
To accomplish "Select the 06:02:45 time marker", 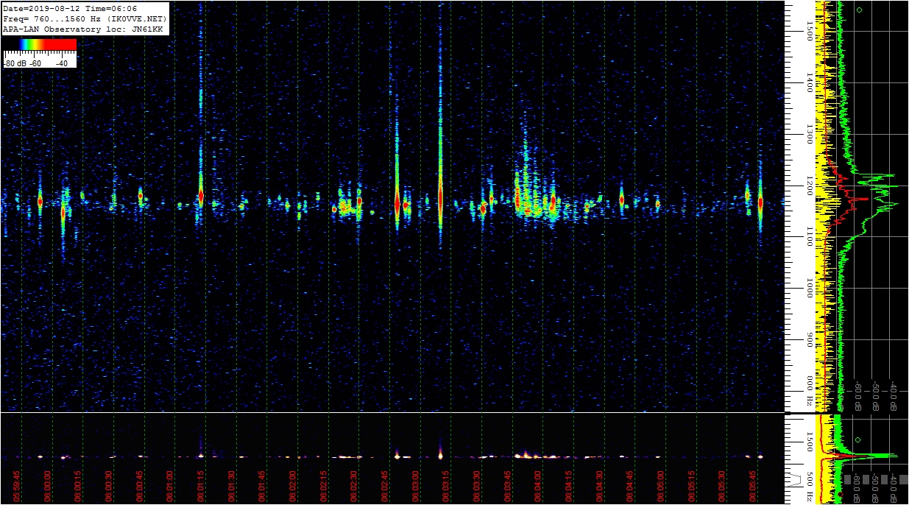I will 385,484.
